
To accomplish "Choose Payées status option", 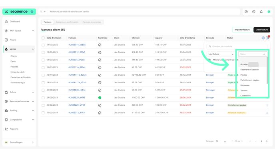I will point(243,75).
